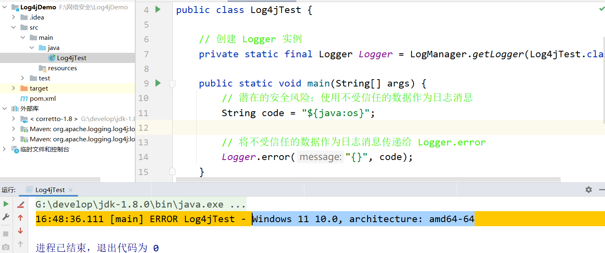Hide the run panel with the dash icon

(602, 190)
